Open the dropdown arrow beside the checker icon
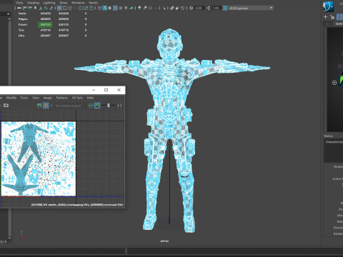The image size is (343, 257). (x=51, y=105)
